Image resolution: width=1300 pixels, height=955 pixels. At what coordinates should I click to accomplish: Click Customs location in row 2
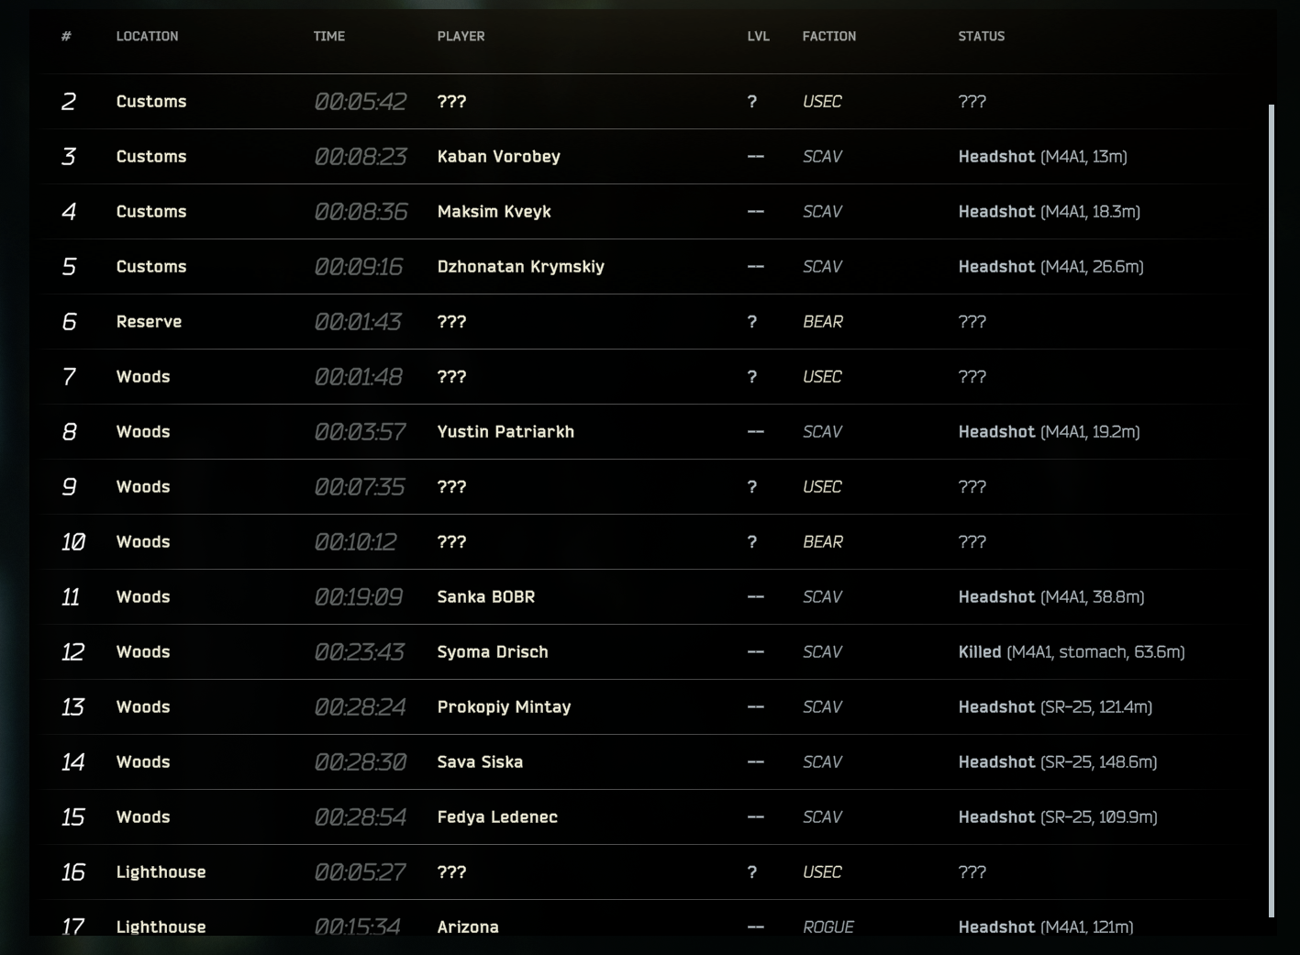[151, 102]
